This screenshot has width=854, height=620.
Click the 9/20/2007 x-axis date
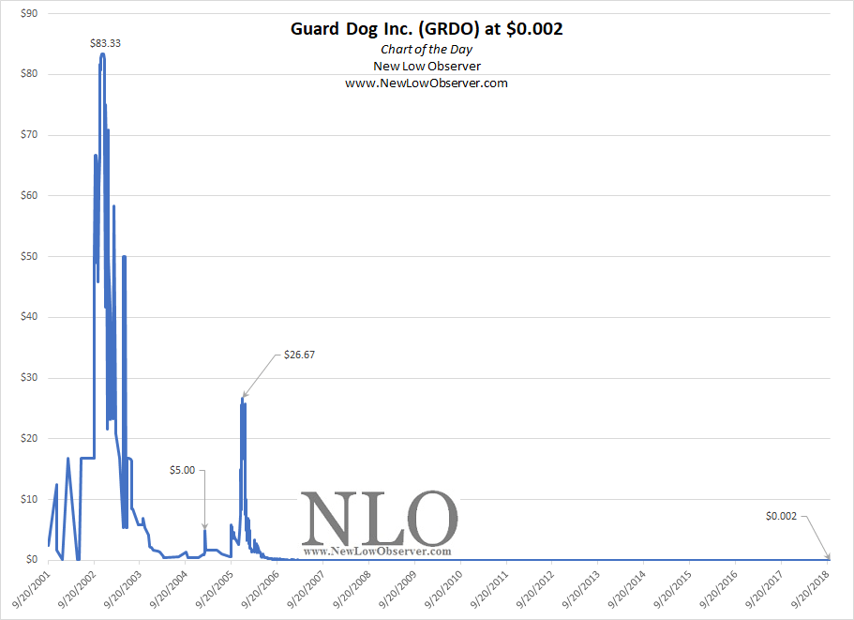tap(305, 589)
